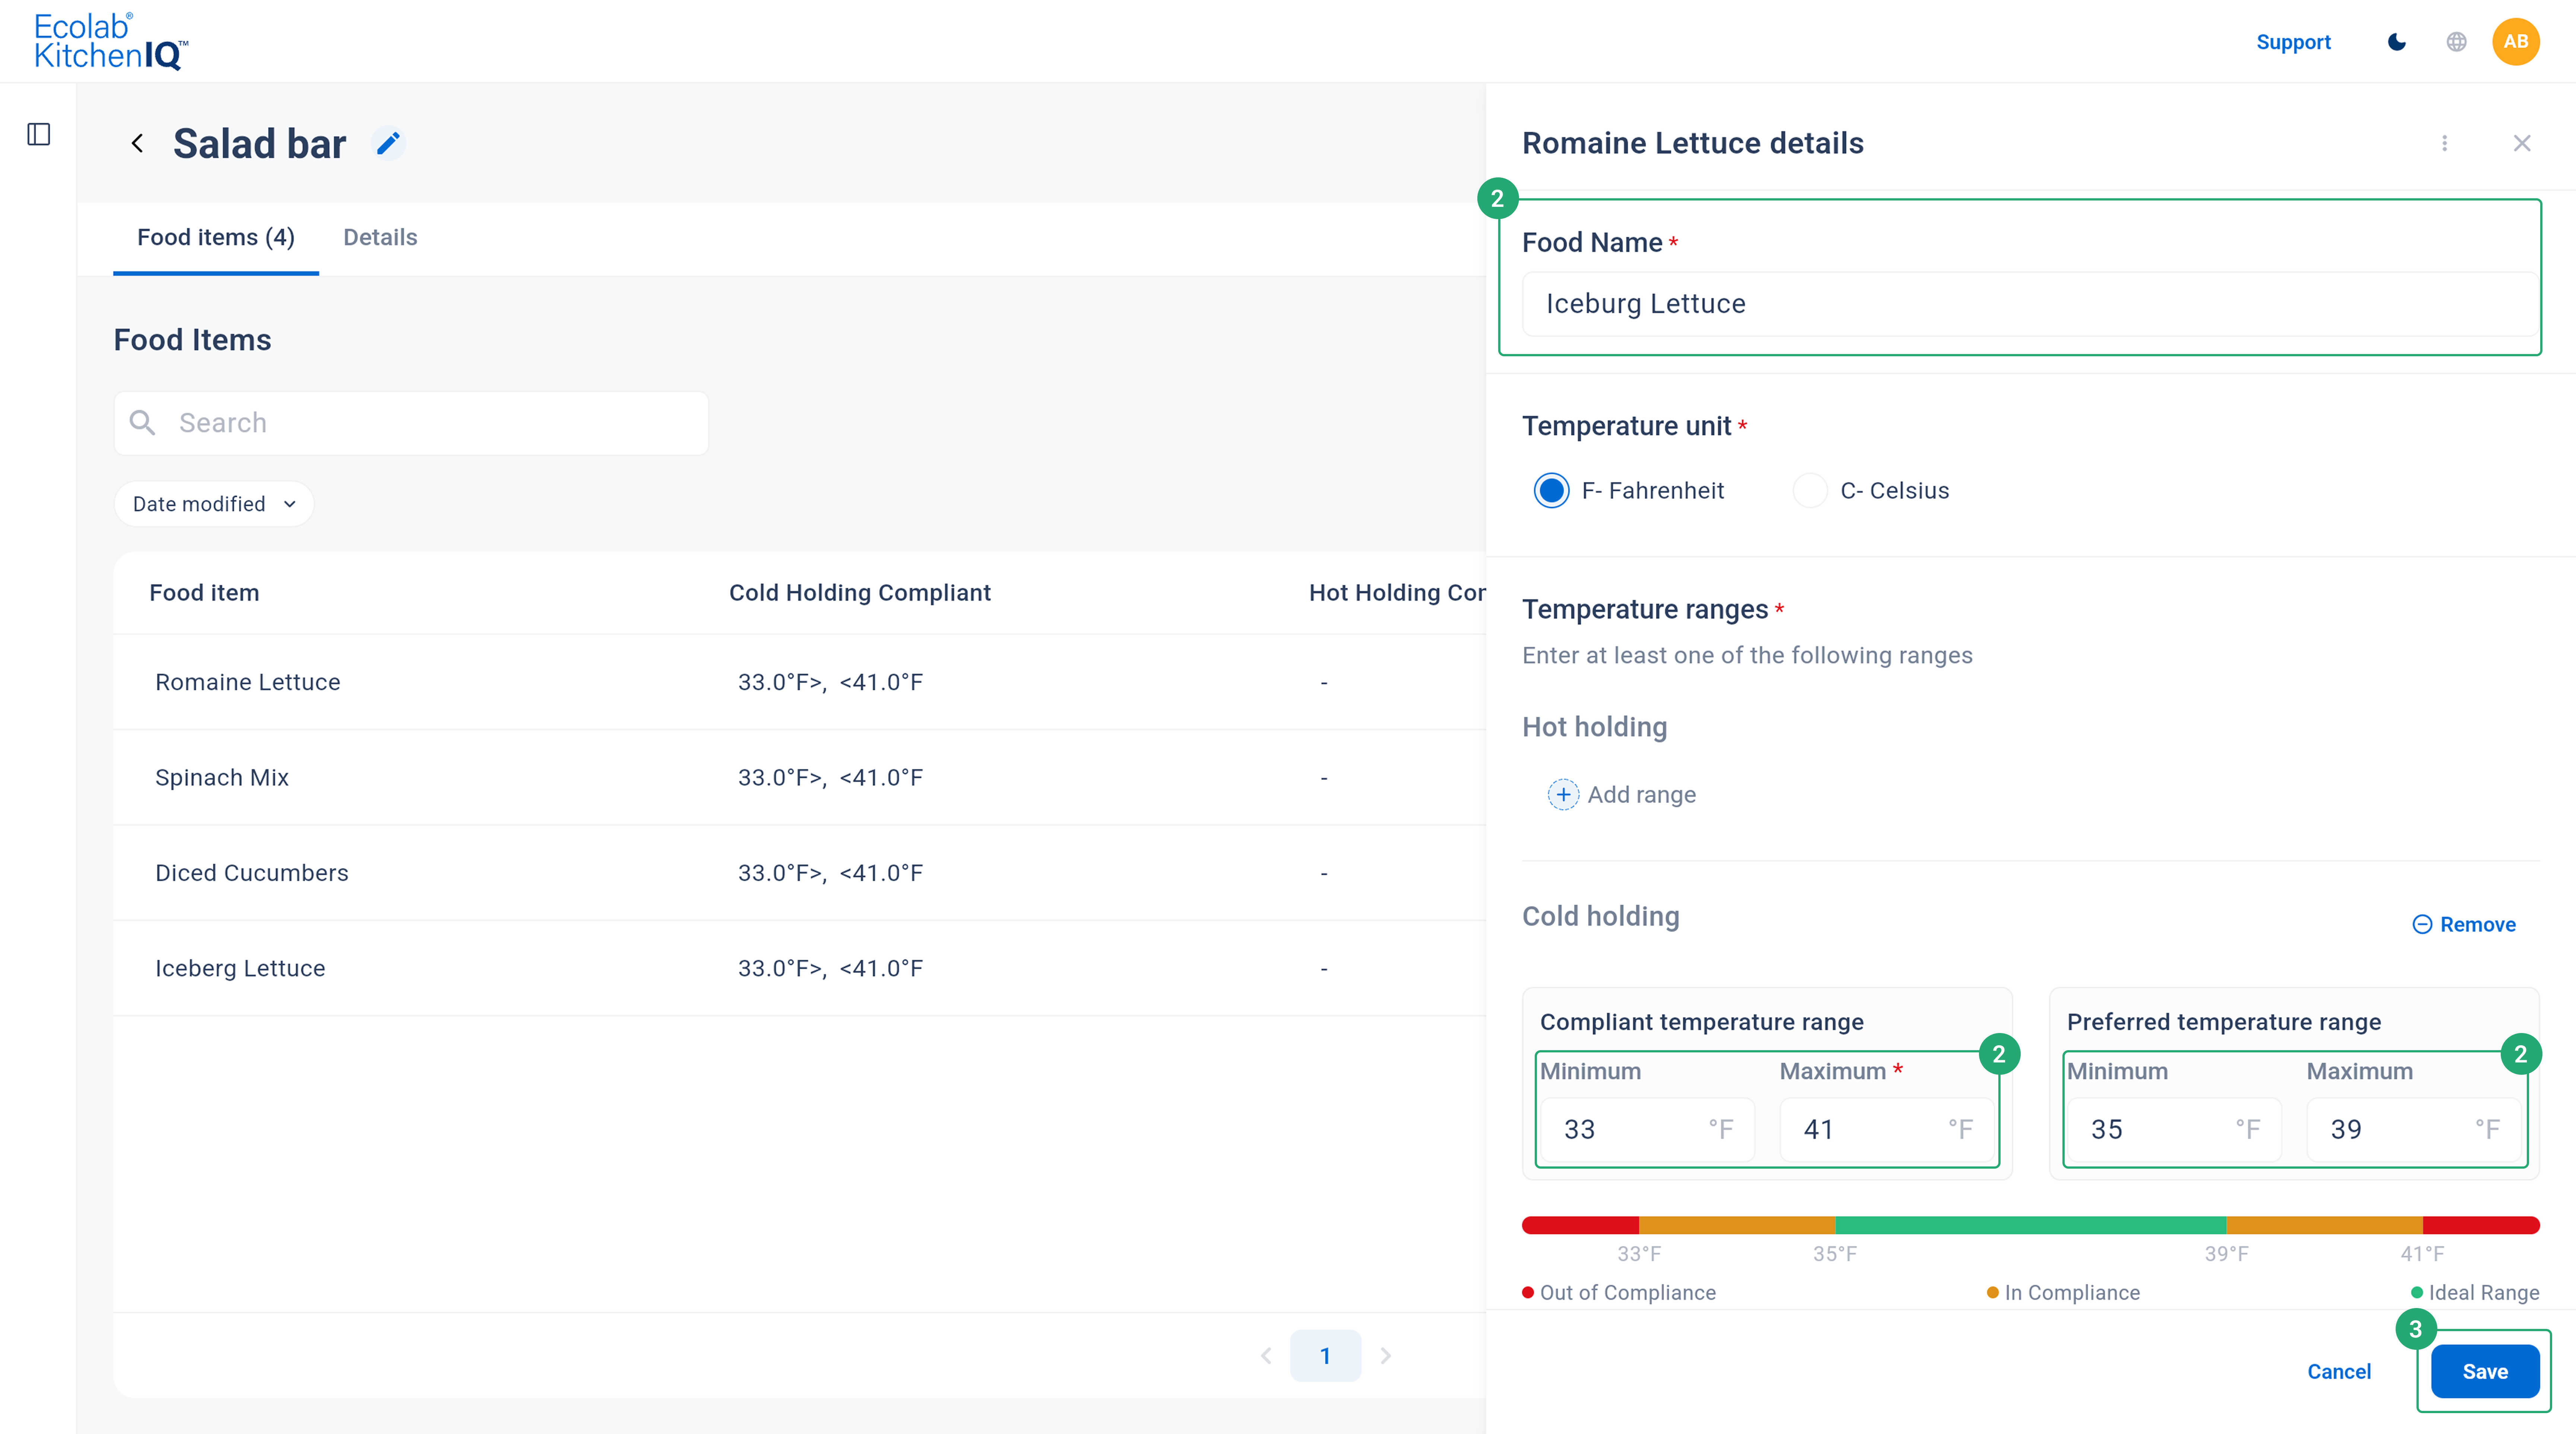The height and width of the screenshot is (1434, 2576).
Task: Open the AB user avatar menu
Action: (2516, 42)
